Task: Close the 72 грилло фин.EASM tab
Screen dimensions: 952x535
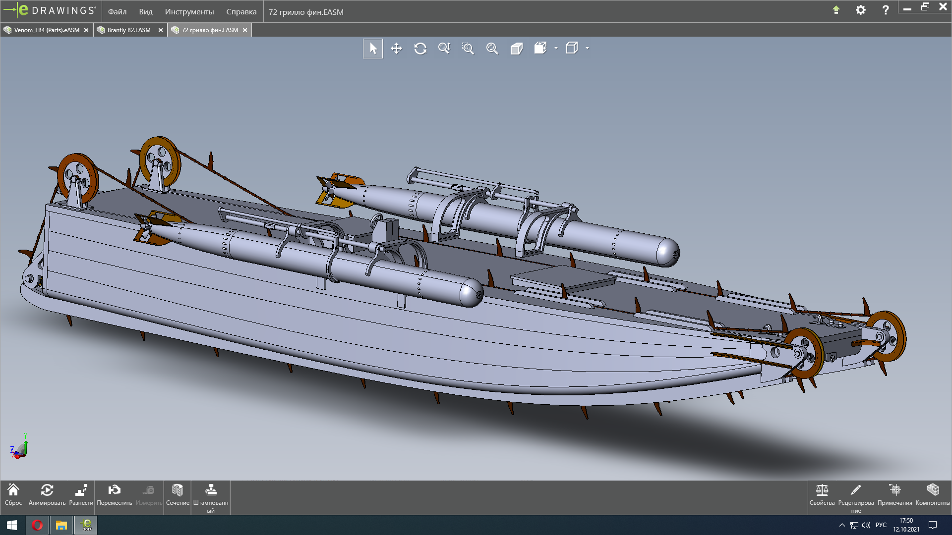Action: (245, 30)
